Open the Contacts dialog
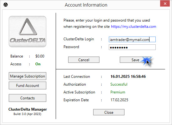The width and height of the screenshot is (172, 125). [28, 98]
